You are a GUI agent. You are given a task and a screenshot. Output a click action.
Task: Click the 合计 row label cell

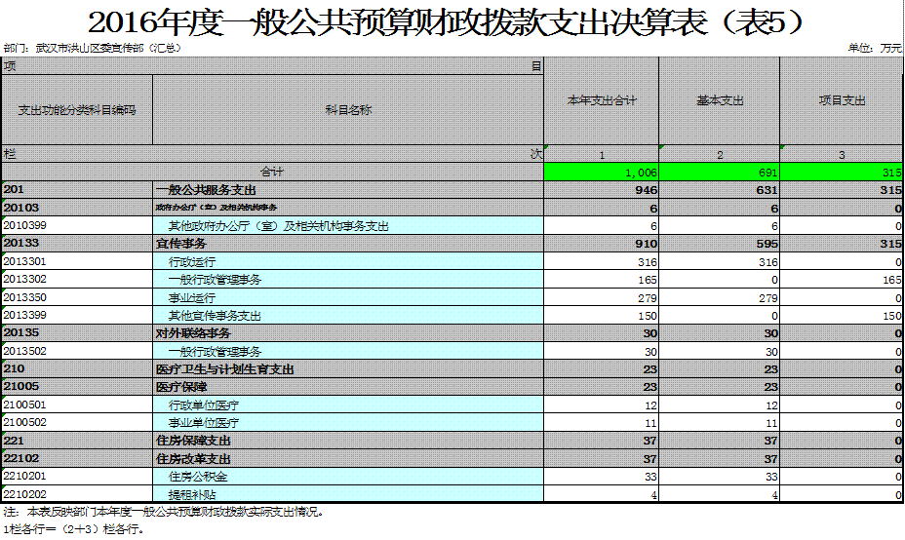[272, 172]
